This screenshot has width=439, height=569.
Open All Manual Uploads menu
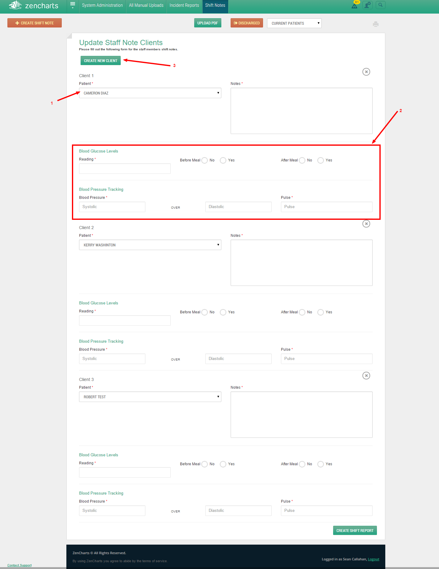(x=146, y=5)
